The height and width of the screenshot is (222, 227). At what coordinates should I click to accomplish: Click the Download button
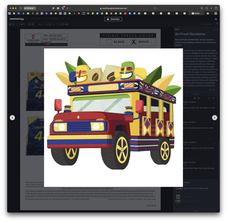(x=113, y=19)
